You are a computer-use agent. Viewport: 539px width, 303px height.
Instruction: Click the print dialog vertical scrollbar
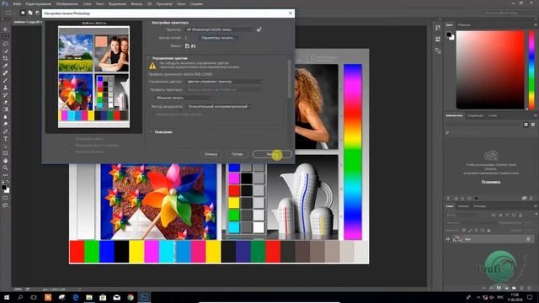point(289,79)
